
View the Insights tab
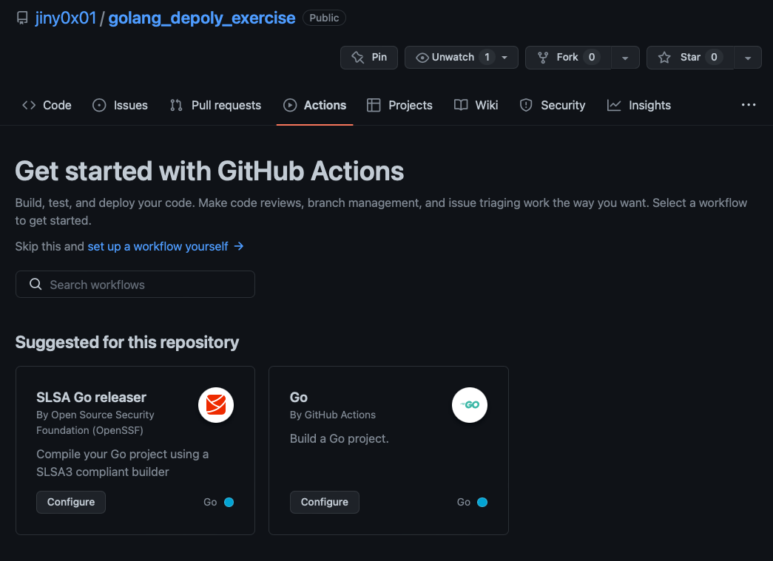[639, 105]
